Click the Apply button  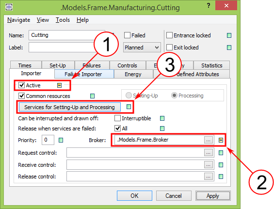213,196
